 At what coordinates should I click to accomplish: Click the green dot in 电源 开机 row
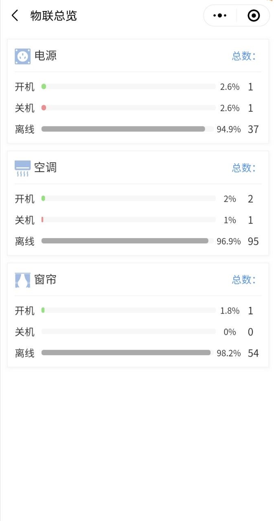(x=44, y=86)
